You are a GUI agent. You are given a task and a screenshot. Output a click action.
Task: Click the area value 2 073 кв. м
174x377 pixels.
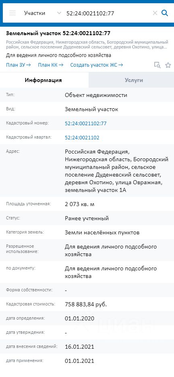coord(80,204)
